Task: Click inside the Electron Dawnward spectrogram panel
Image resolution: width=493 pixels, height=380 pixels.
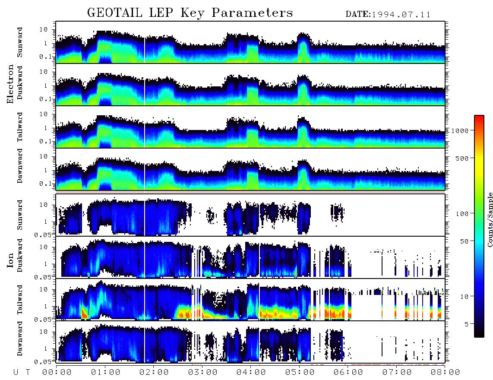Action: pyautogui.click(x=250, y=169)
